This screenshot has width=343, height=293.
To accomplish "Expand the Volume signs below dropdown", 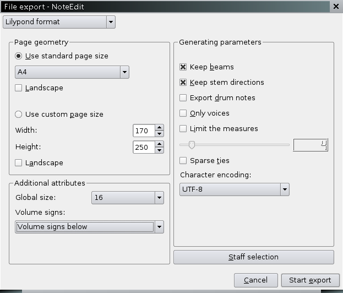I will [x=159, y=227].
